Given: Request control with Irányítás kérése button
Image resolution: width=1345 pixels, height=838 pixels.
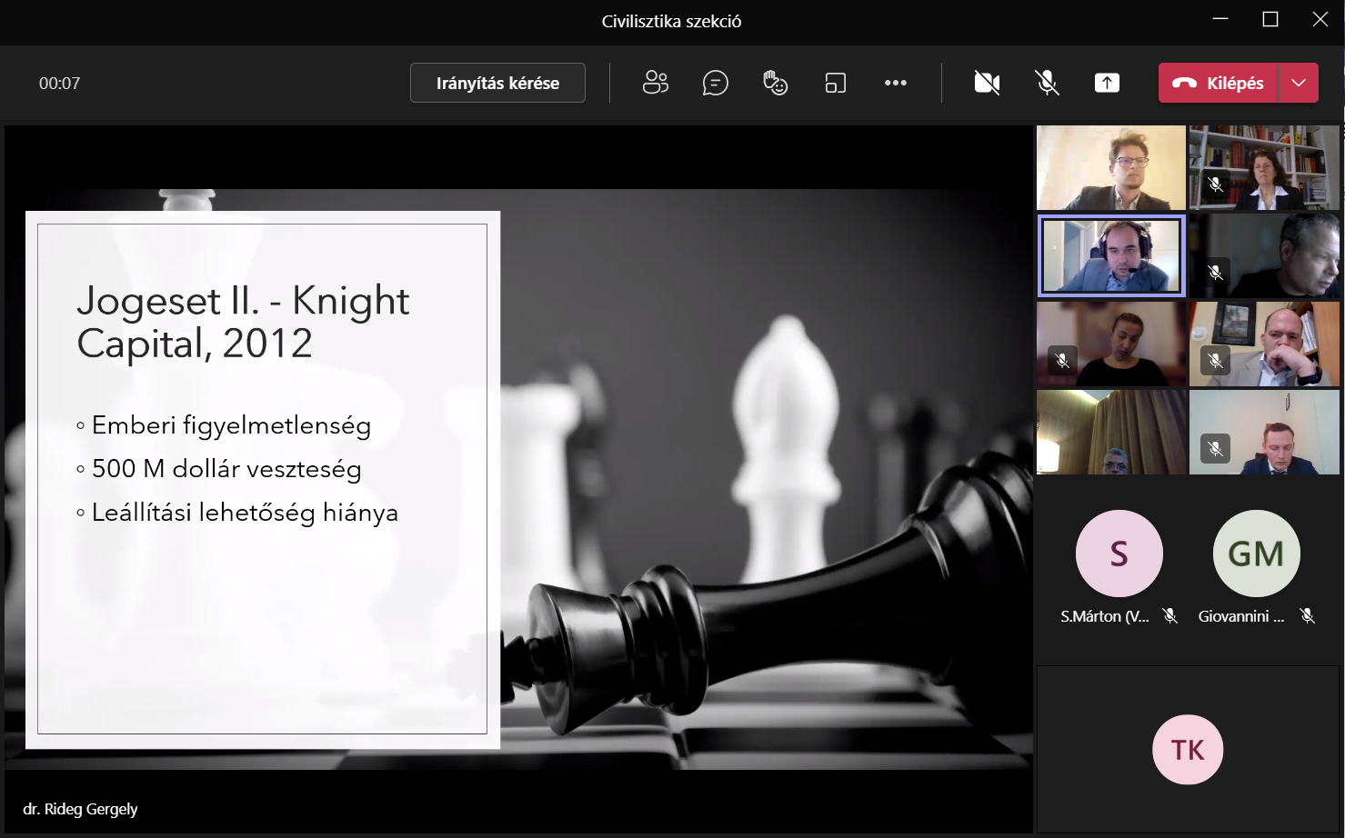Looking at the screenshot, I should pyautogui.click(x=497, y=83).
